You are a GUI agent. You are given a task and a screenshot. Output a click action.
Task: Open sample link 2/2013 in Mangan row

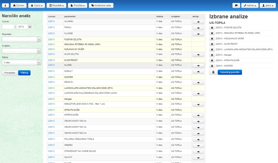(x=51, y=99)
